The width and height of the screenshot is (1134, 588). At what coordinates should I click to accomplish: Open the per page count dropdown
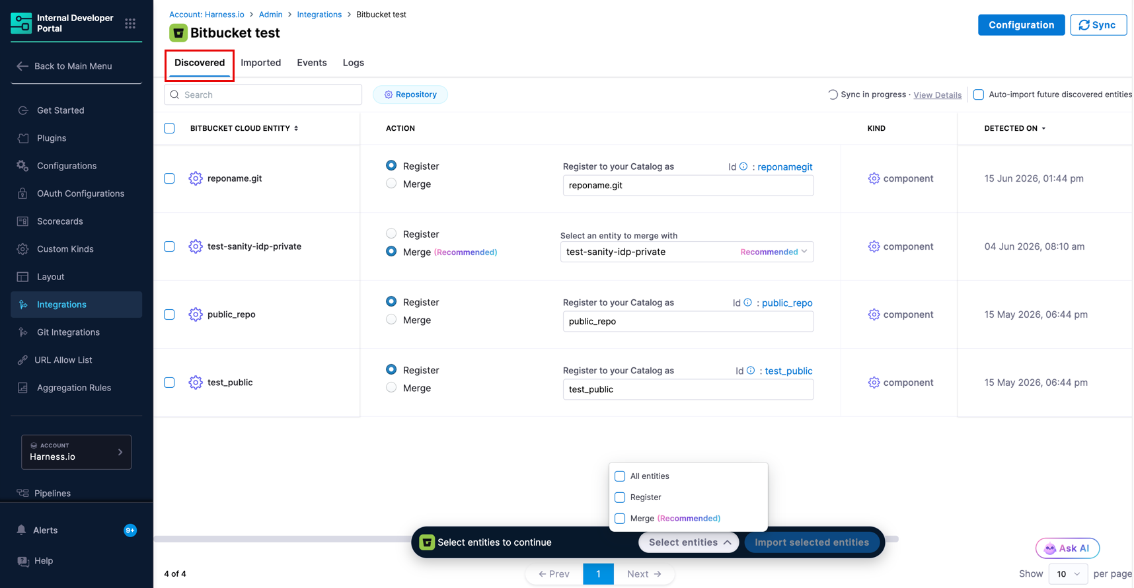tap(1067, 574)
